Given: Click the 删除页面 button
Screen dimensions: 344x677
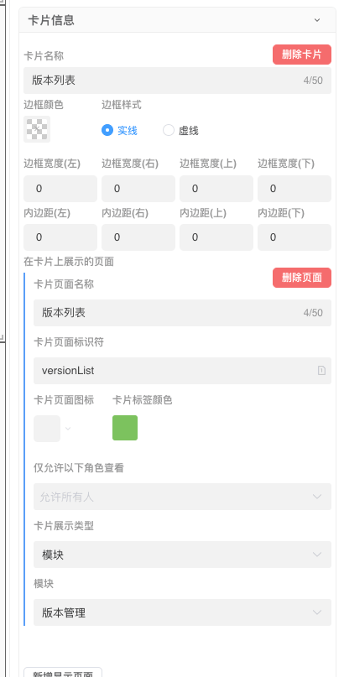Looking at the screenshot, I should pyautogui.click(x=302, y=278).
